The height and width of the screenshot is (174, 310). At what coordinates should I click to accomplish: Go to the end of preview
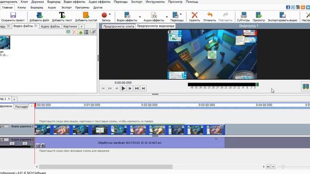pos(143,88)
